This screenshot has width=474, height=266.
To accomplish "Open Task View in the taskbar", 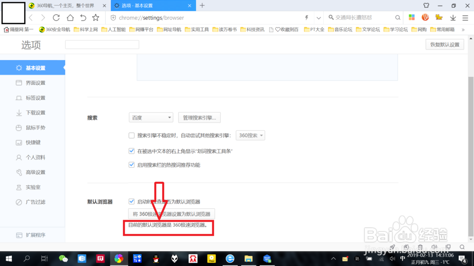I will [45, 258].
